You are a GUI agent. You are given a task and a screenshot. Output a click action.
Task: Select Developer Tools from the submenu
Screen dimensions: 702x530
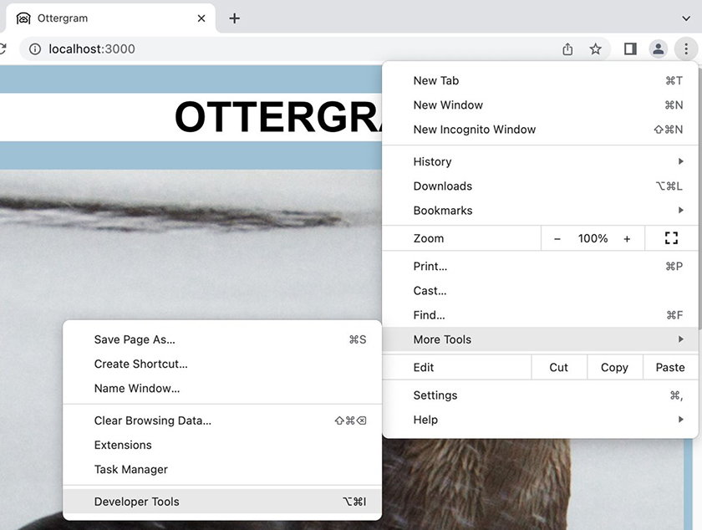pos(136,502)
